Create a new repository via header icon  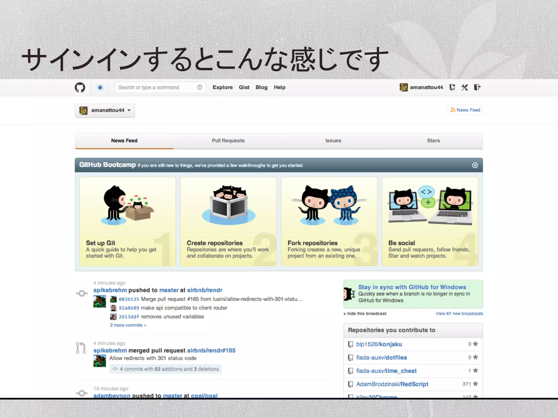point(452,87)
